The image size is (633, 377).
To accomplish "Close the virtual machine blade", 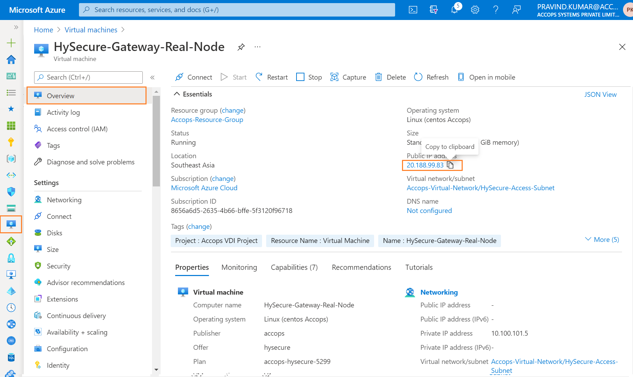I will pos(622,47).
